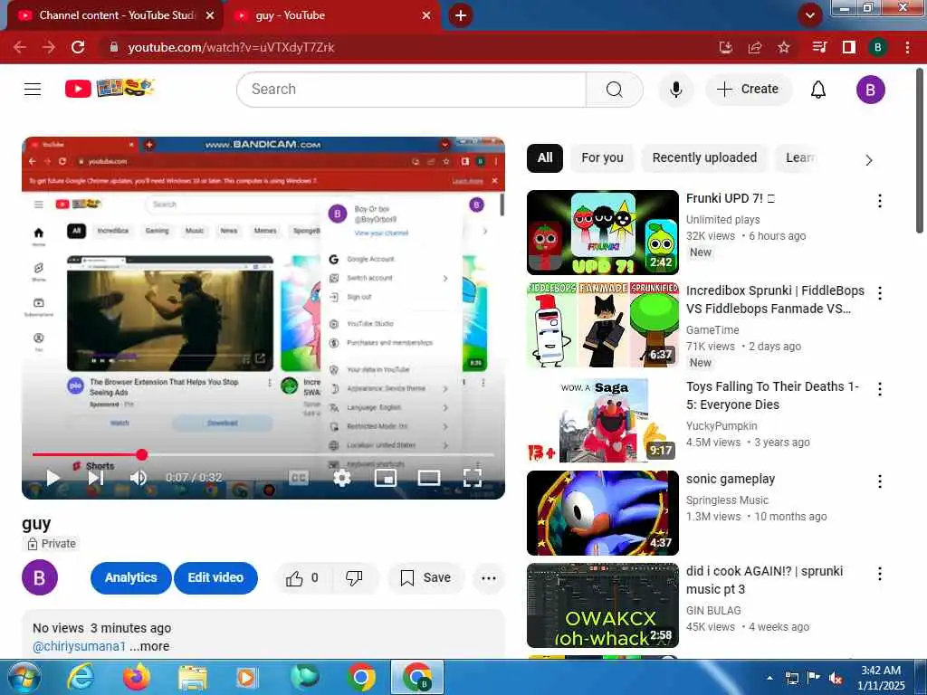The image size is (927, 695).
Task: Like the video thumbs up
Action: pos(302,578)
